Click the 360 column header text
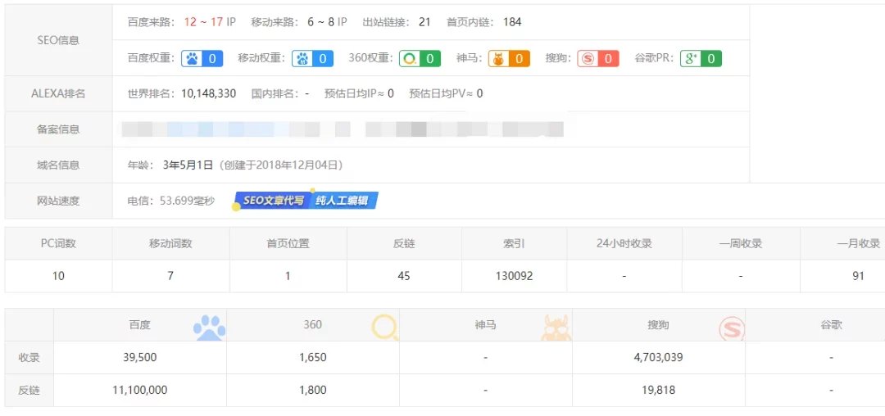The height and width of the screenshot is (416, 885). (313, 324)
